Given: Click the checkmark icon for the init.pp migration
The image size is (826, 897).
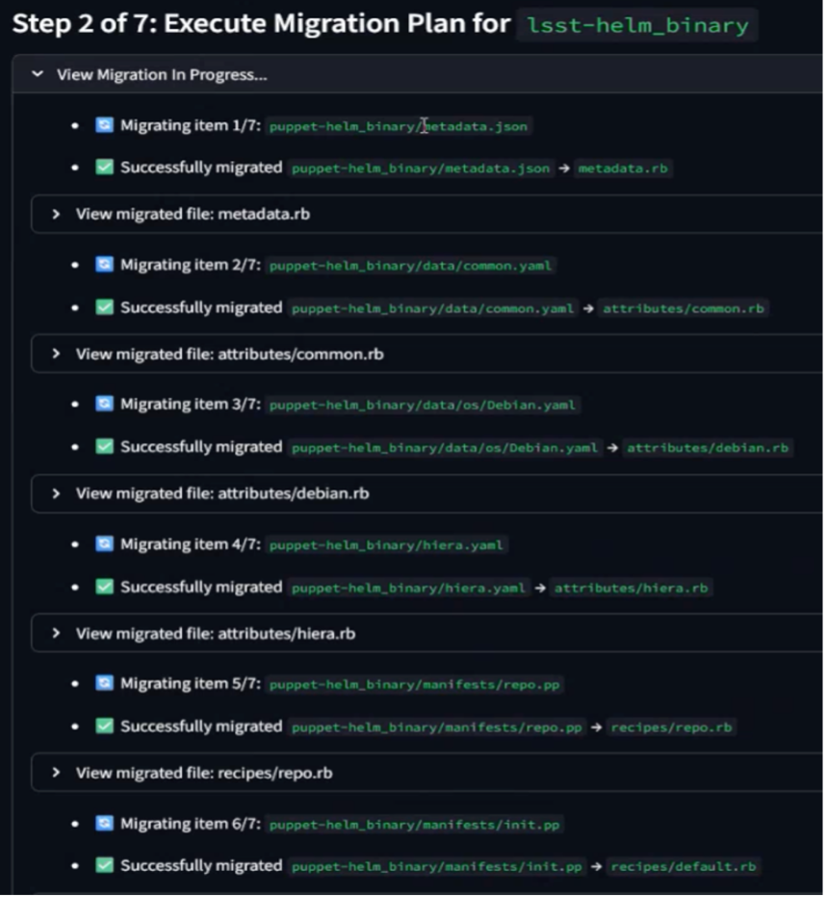Looking at the screenshot, I should click(104, 865).
